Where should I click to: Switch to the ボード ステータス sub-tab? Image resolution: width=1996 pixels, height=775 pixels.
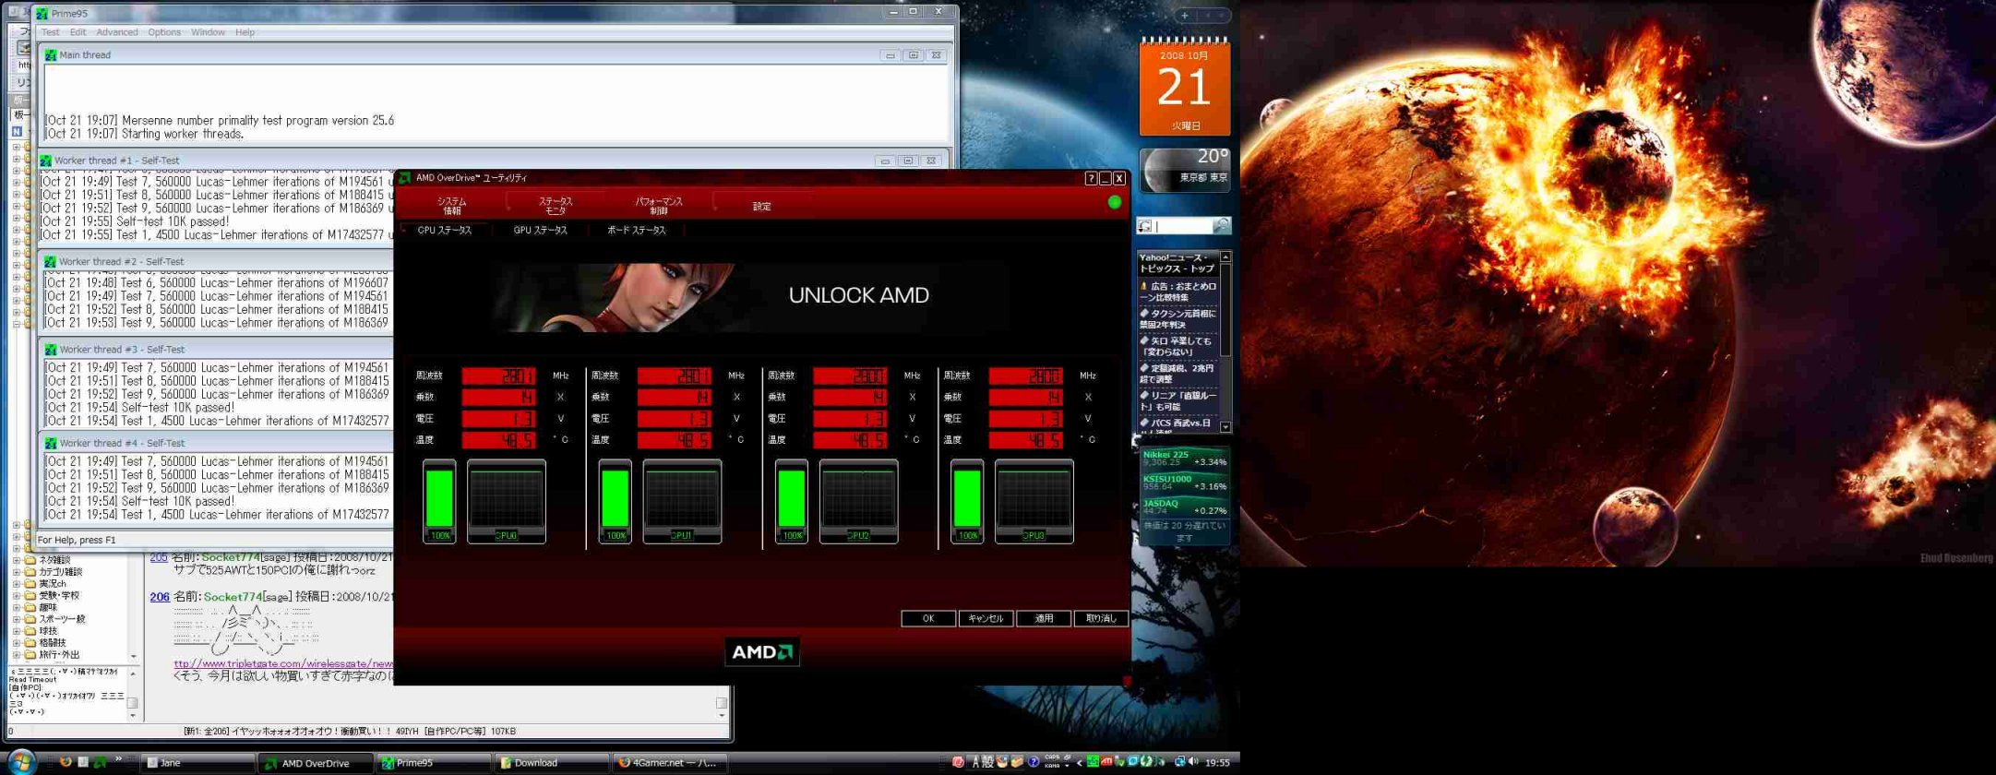pos(636,230)
